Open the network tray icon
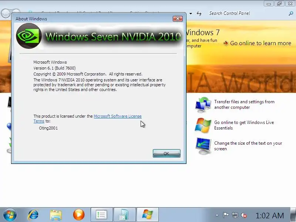296x222 pixels. [x=235, y=215]
